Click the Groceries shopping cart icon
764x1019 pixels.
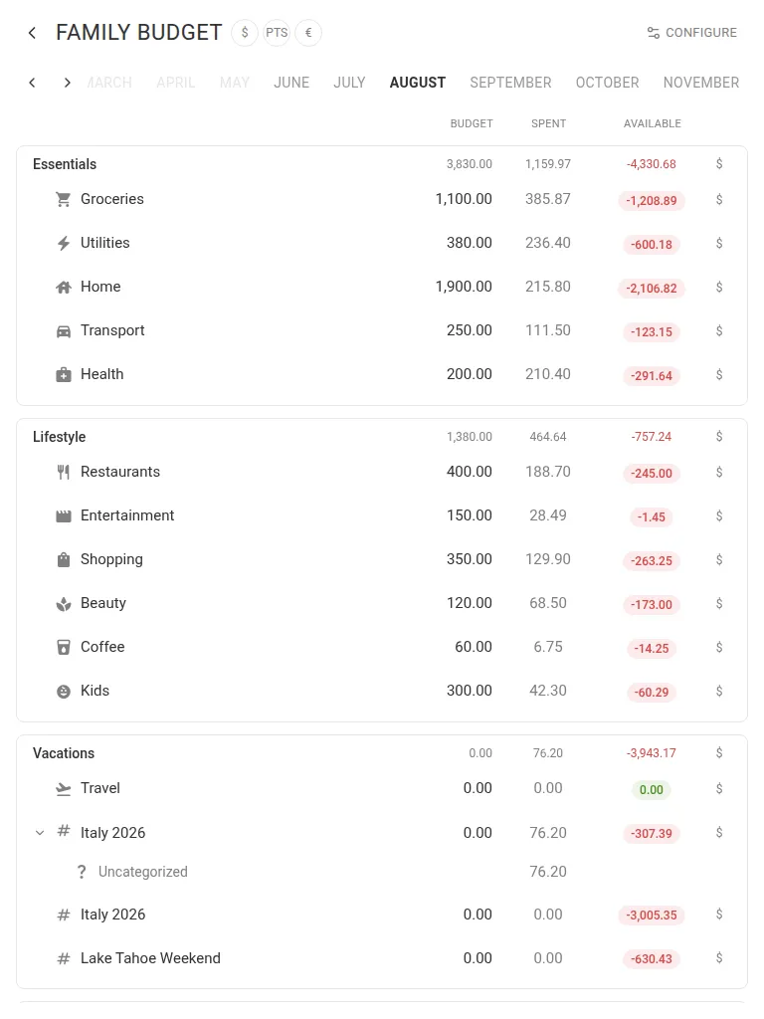[63, 199]
